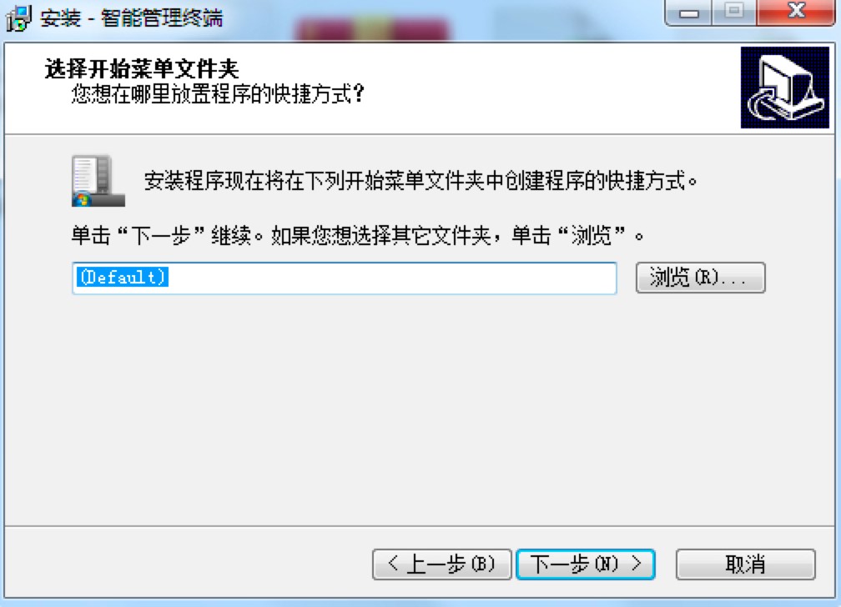
Task: Click the installer icon in title bar
Action: click(x=18, y=18)
